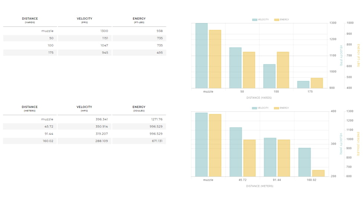
Task: Click the 1047 velocity table cell
Action: (85, 46)
